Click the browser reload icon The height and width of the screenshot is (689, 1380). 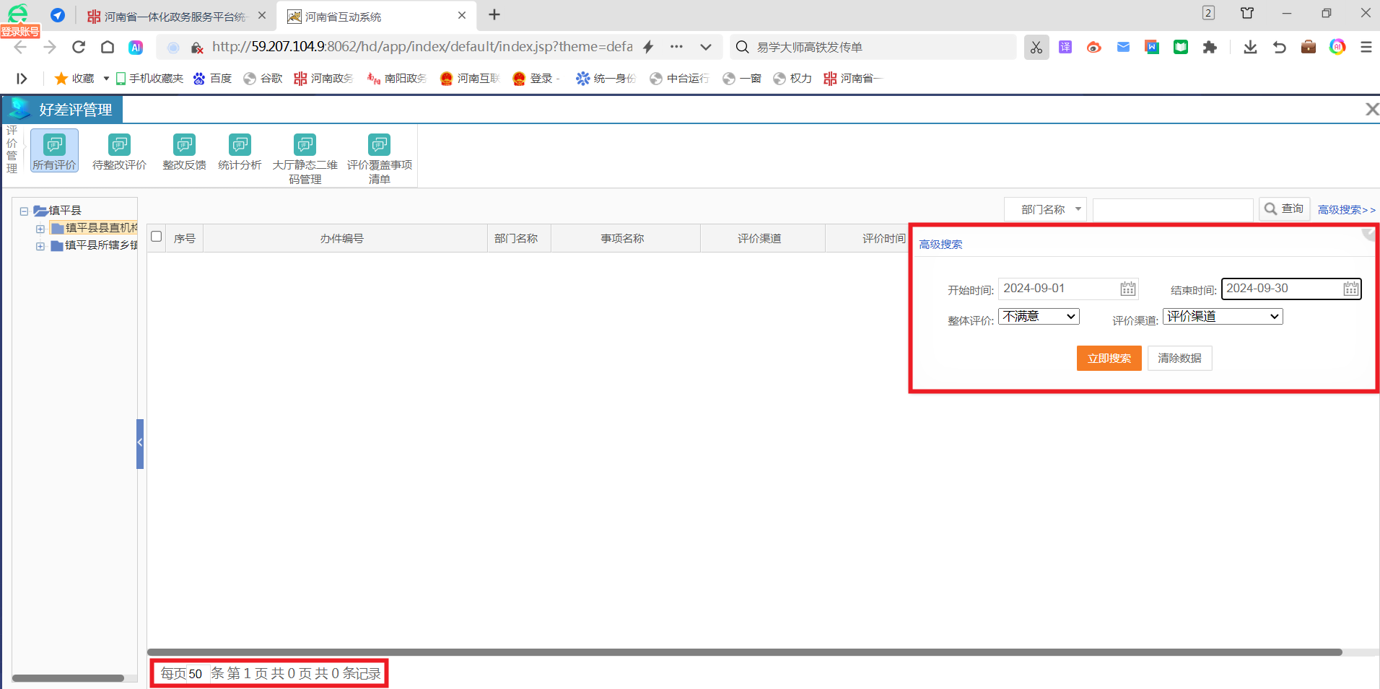[x=79, y=47]
